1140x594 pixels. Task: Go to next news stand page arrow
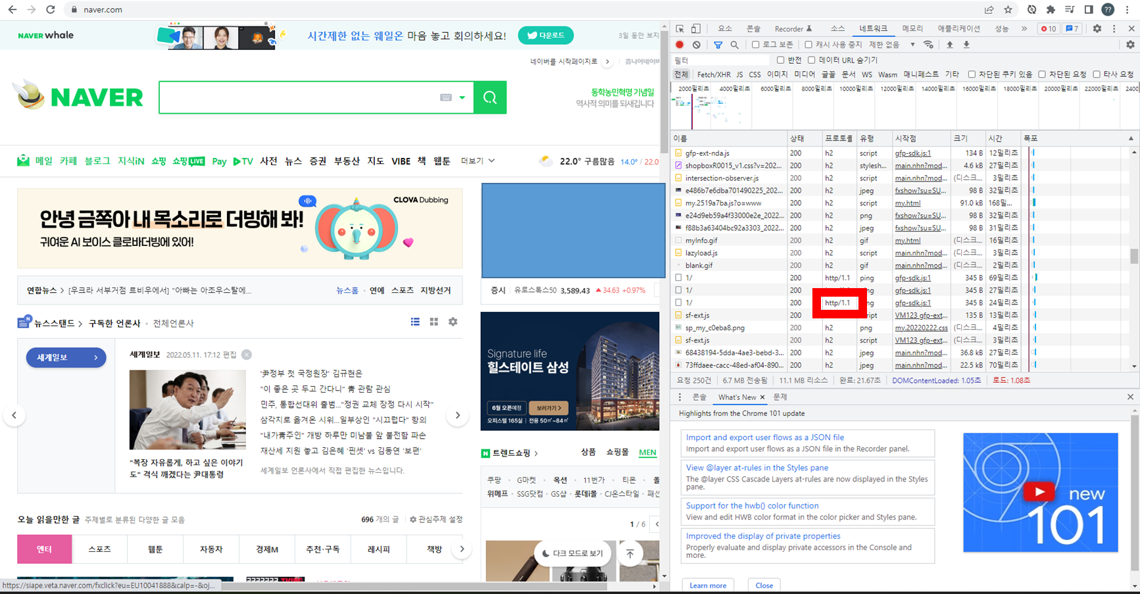coord(458,415)
